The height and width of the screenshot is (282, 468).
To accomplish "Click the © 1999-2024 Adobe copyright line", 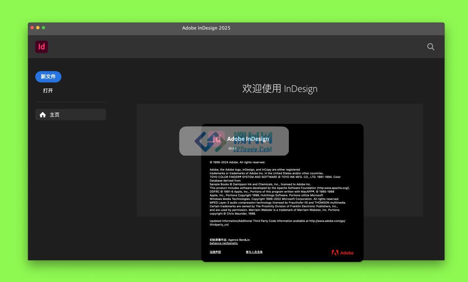I will pos(237,162).
